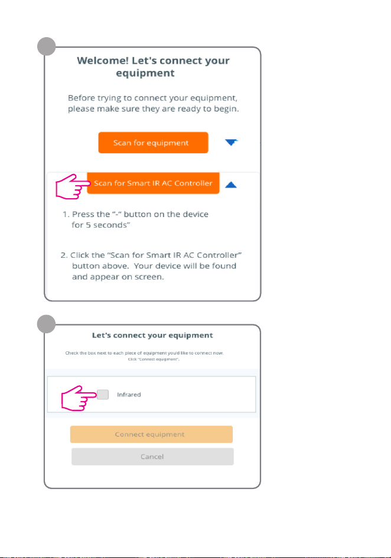Click the pink hand pointing at the Scan for Smart IR AC Controller button
Screen dimensions: 391x558
click(x=73, y=186)
